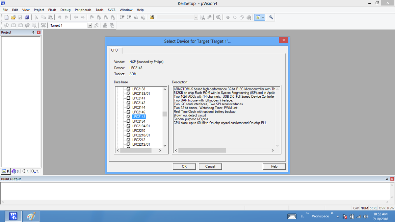
Task: Pin the Build Output panel
Action: [x=386, y=179]
